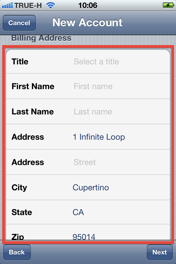Tap the Back button
176x264 pixels.
pos(17,252)
